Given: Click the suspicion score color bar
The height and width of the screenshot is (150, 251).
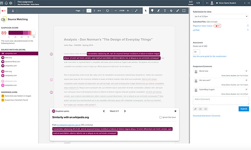Looking at the screenshot, I should click(22, 33).
